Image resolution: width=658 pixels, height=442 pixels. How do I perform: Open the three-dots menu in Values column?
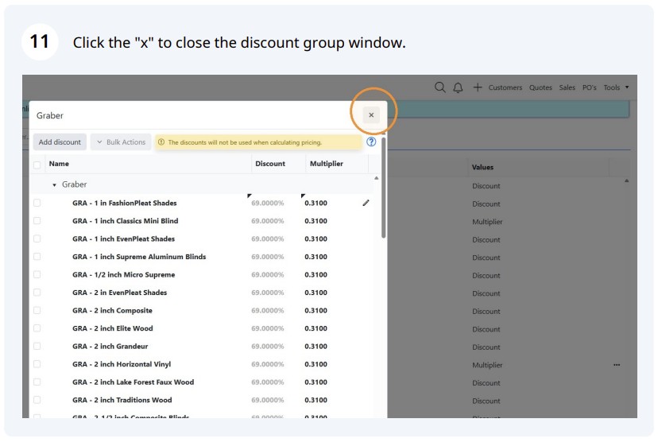617,365
